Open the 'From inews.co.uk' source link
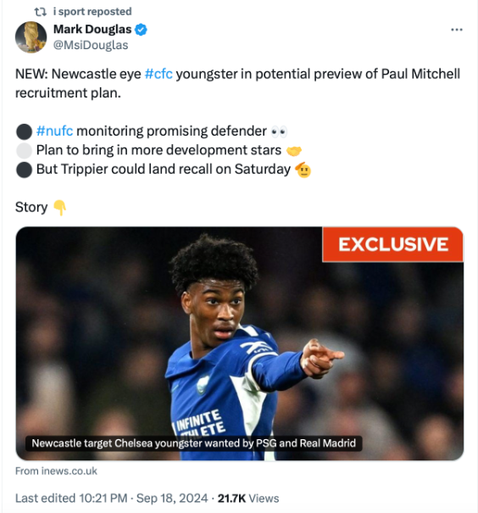Viewport: 478px width, 513px height. 56,471
